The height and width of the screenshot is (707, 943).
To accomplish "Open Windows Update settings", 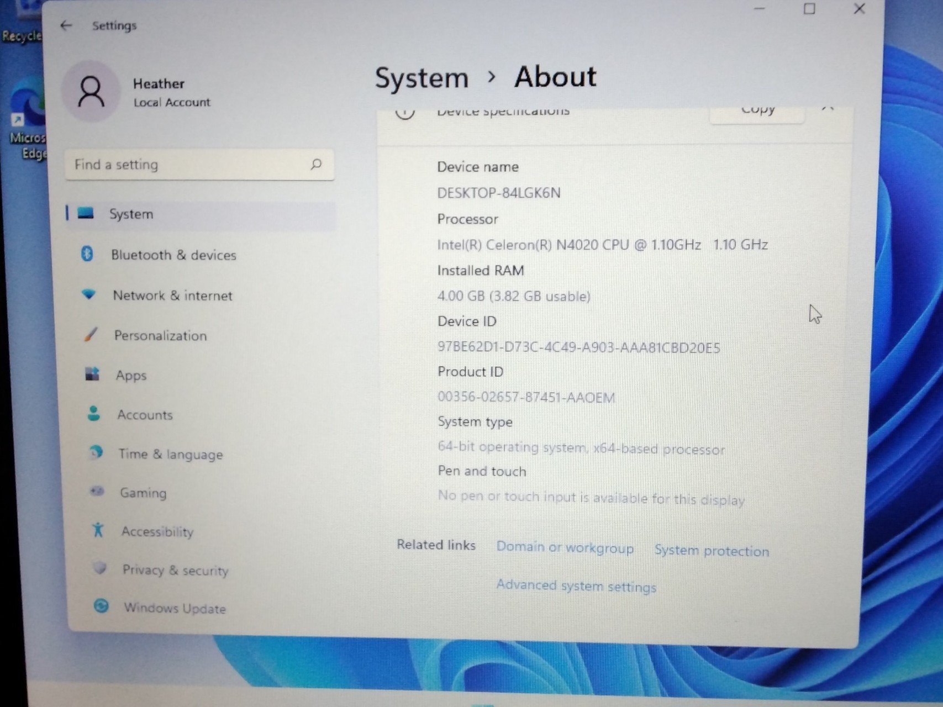I will [x=175, y=608].
